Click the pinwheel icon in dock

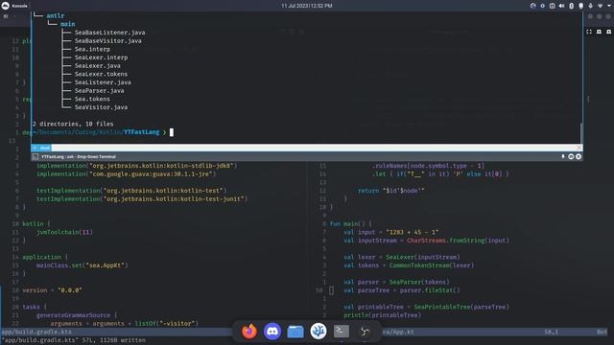(x=365, y=332)
